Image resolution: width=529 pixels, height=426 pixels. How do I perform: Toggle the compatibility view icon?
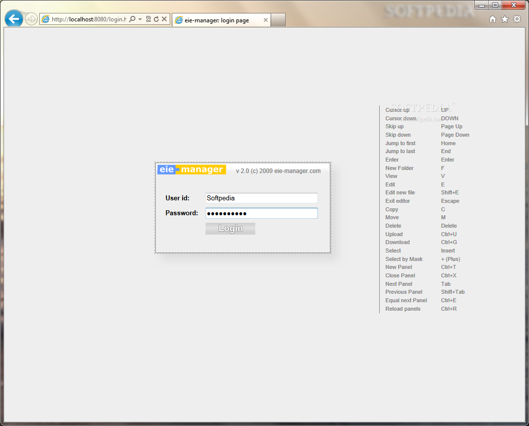click(x=148, y=19)
